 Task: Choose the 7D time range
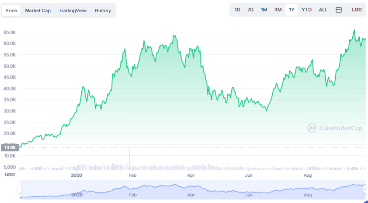250,10
